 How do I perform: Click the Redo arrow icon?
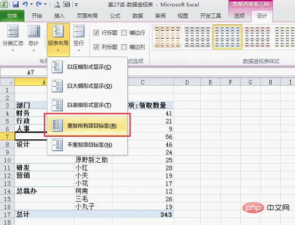(x=39, y=4)
